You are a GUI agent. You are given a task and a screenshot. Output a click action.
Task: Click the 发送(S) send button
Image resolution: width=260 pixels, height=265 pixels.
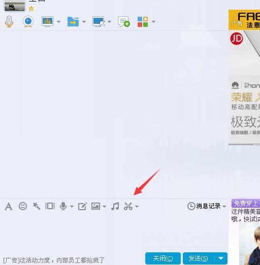(x=199, y=258)
